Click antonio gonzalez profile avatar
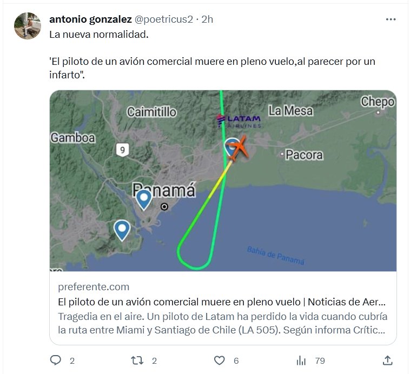Image resolution: width=410 pixels, height=374 pixels. (x=28, y=25)
